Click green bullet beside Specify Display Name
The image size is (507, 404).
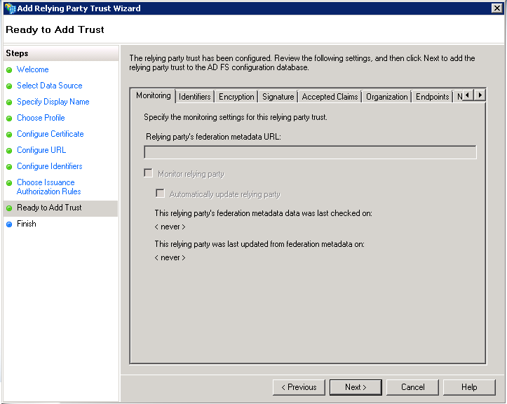[x=9, y=102]
